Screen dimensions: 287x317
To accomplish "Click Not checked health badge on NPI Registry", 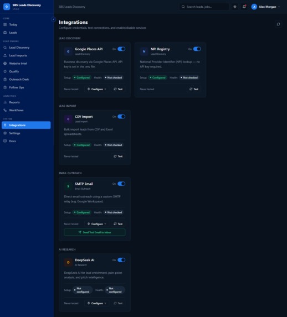I will pos(189,77).
